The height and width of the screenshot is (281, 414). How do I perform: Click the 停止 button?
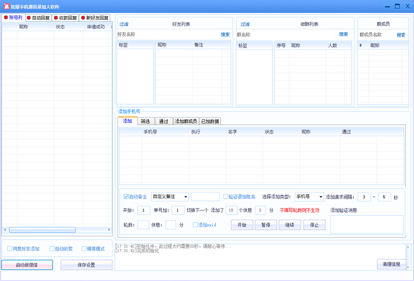pyautogui.click(x=314, y=225)
